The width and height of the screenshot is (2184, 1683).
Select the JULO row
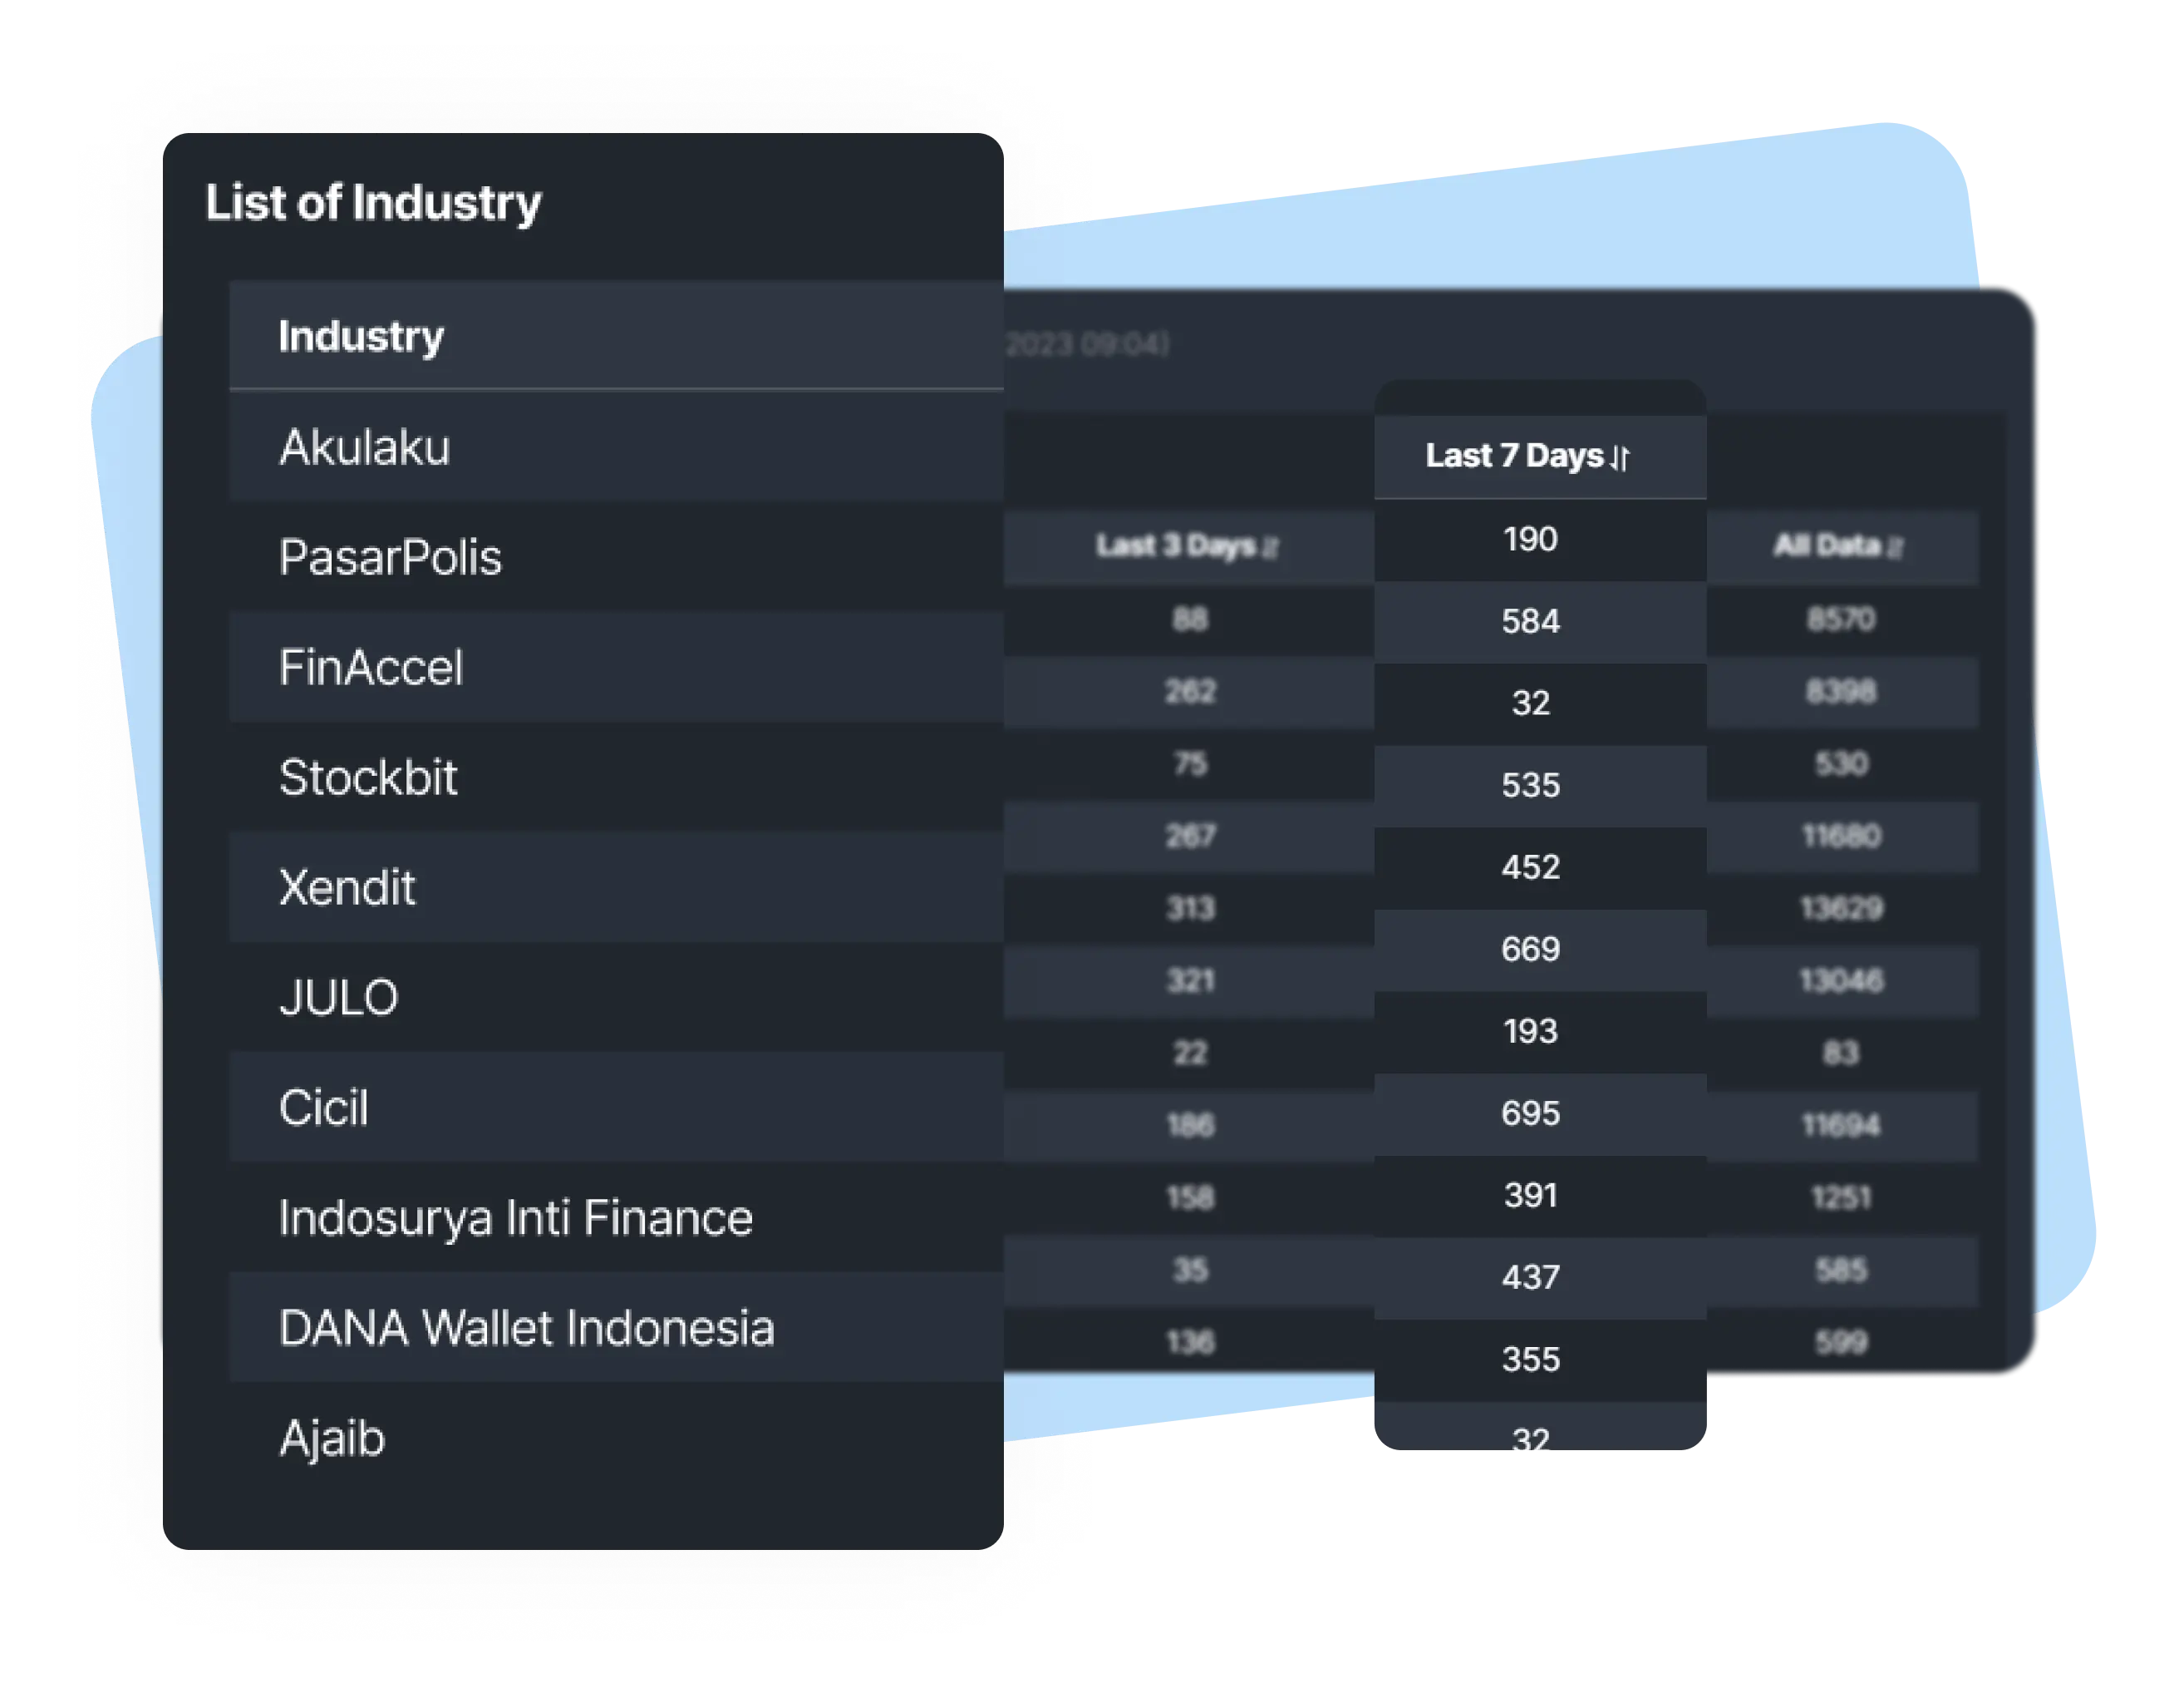point(617,998)
